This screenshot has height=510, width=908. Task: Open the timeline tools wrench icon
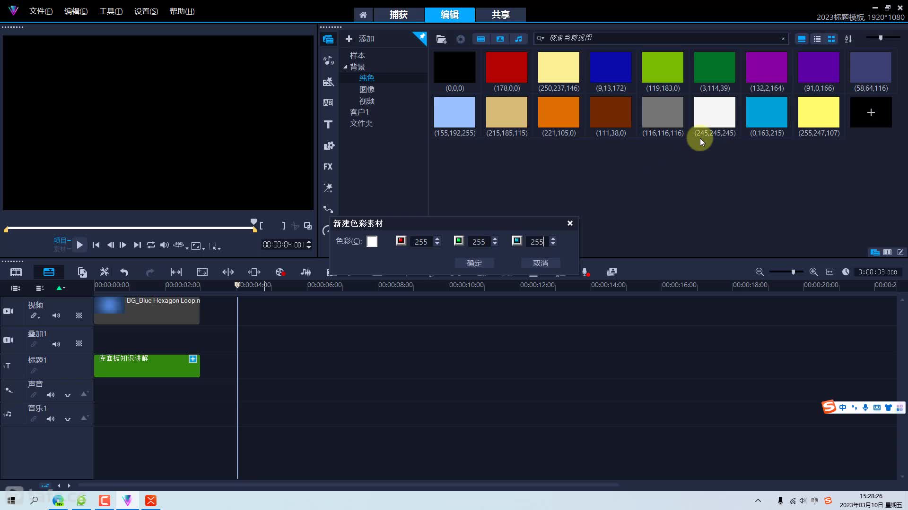point(105,272)
